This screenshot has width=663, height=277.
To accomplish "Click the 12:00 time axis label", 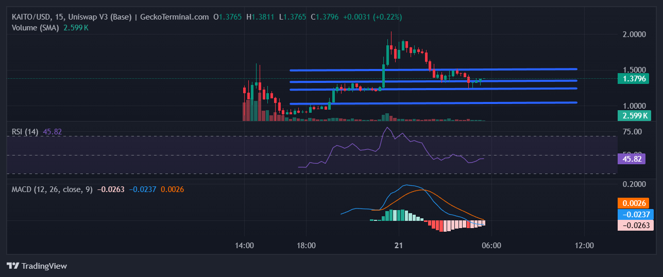I will 584,246.
